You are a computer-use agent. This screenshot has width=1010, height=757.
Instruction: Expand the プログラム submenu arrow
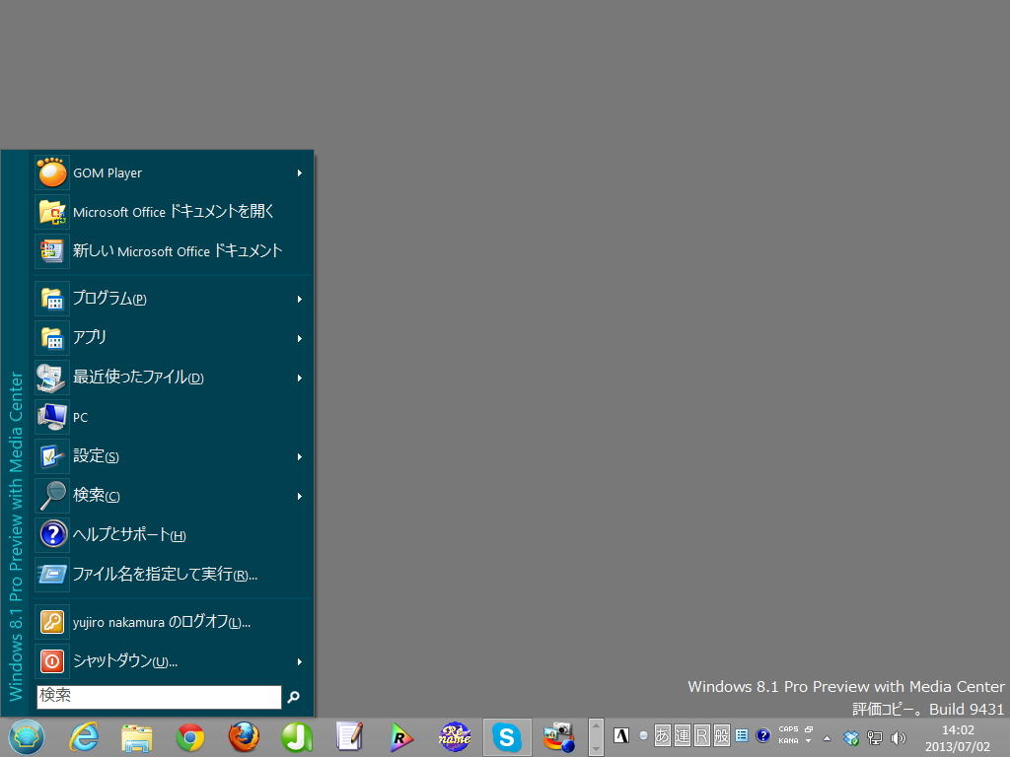pos(299,298)
